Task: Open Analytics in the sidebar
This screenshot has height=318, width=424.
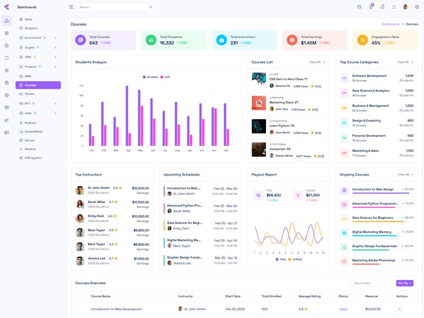Action: click(x=31, y=28)
